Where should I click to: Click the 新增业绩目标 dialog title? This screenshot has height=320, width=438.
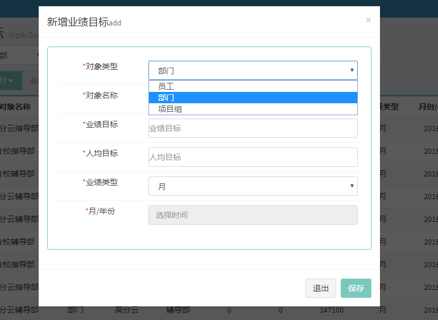[77, 22]
